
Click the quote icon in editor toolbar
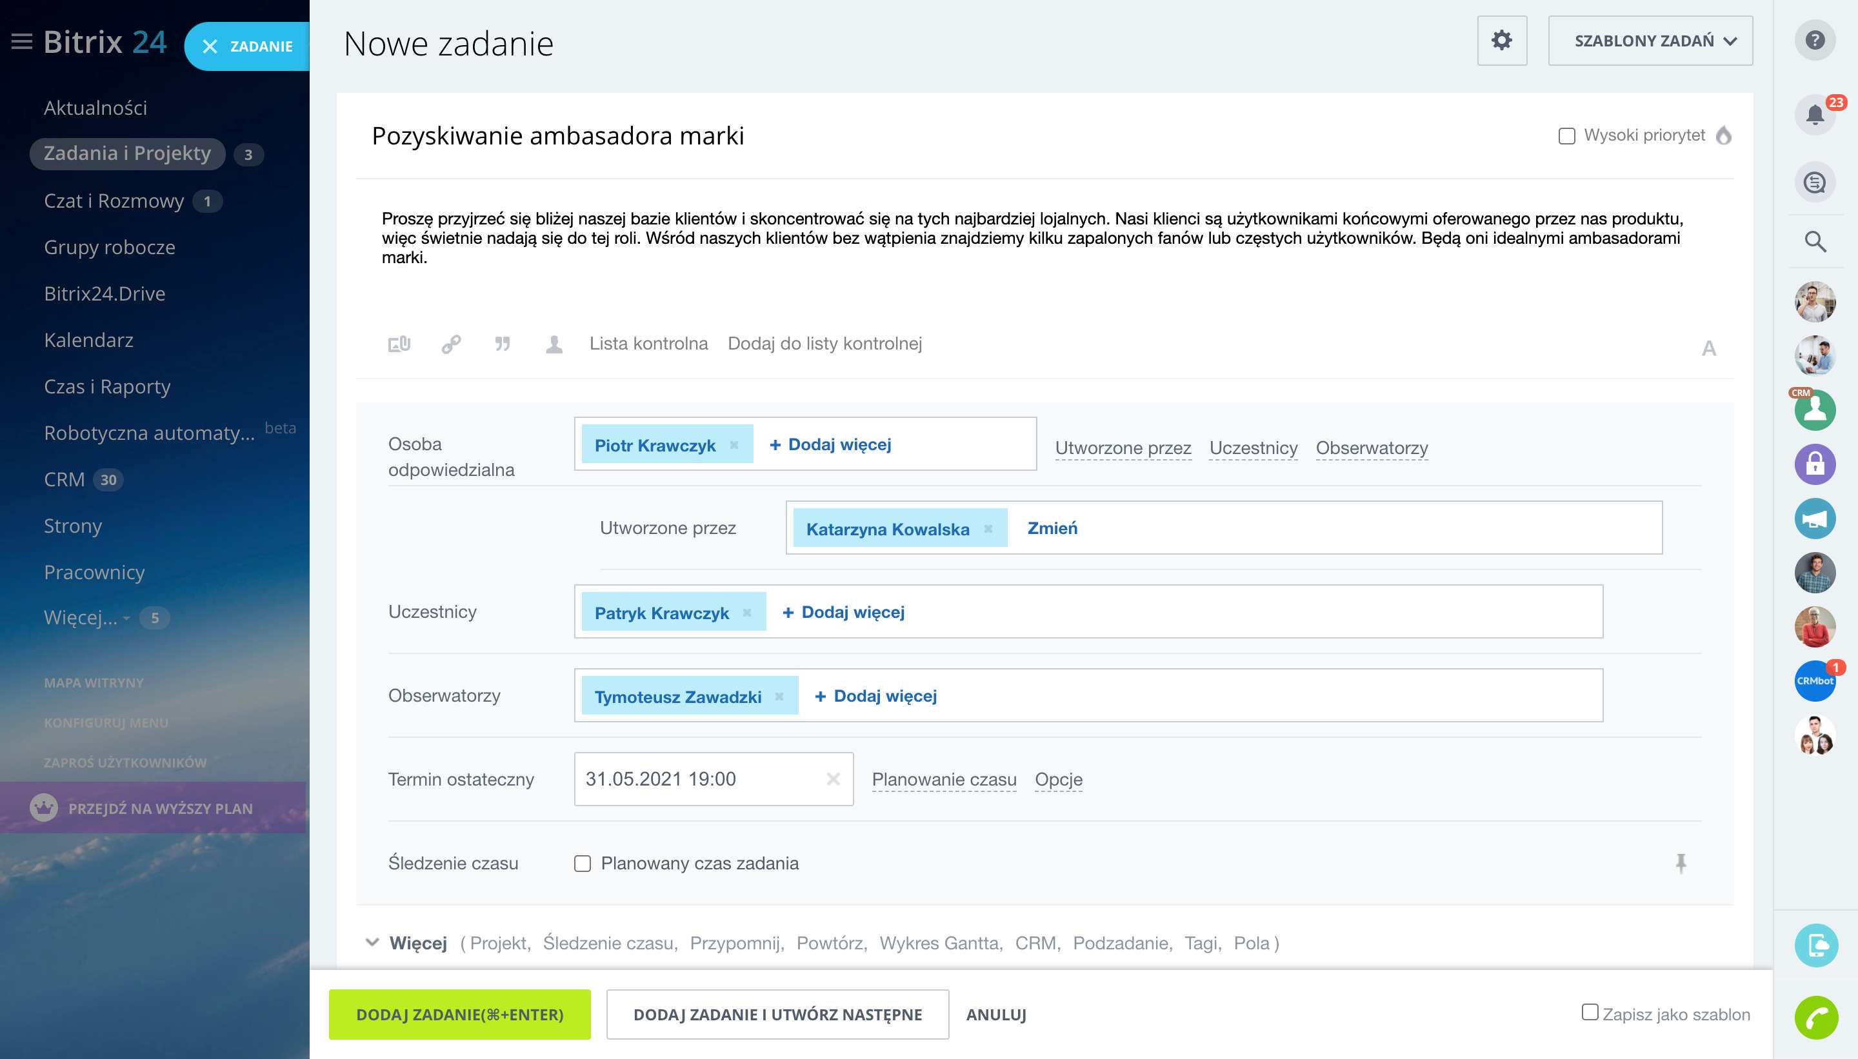[x=503, y=343]
